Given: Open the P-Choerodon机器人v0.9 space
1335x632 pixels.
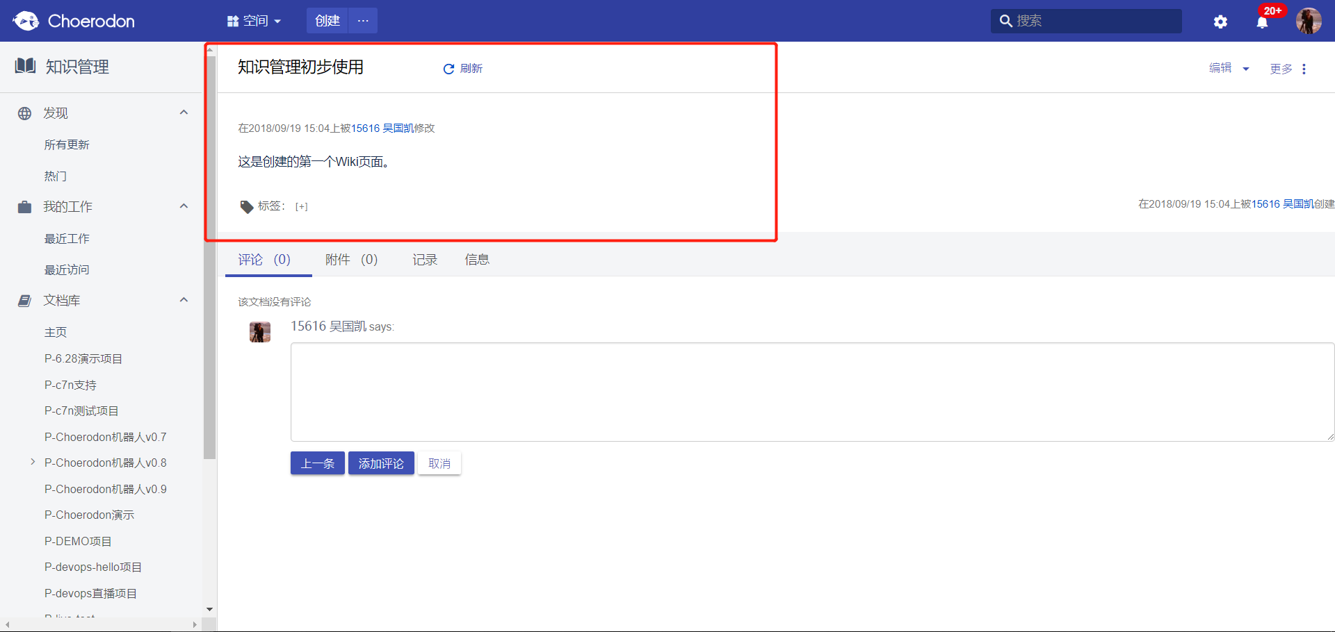Looking at the screenshot, I should 105,489.
